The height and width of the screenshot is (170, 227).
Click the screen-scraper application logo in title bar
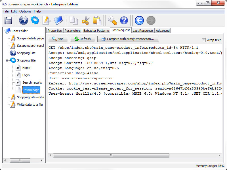(5, 4)
